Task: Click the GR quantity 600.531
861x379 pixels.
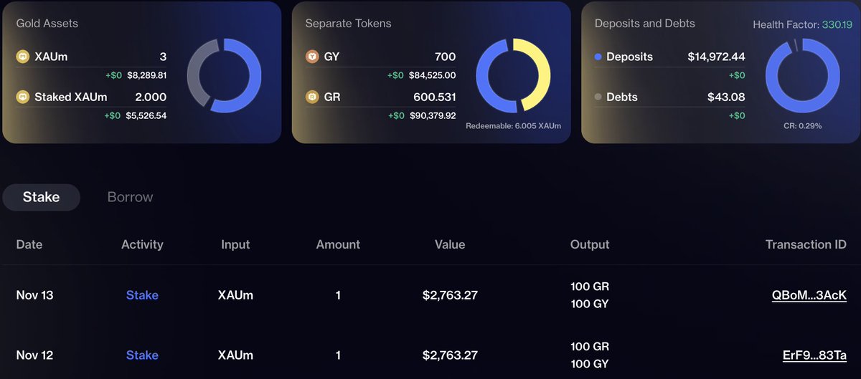Action: pyautogui.click(x=435, y=97)
